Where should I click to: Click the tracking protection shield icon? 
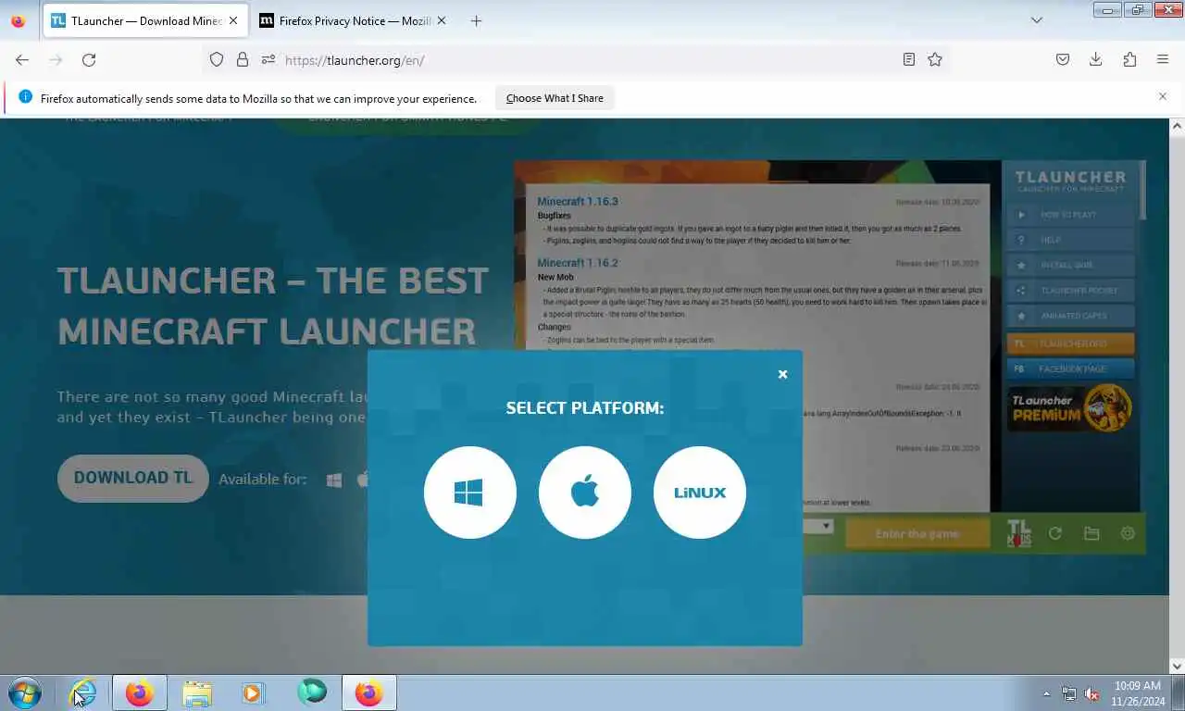point(217,59)
